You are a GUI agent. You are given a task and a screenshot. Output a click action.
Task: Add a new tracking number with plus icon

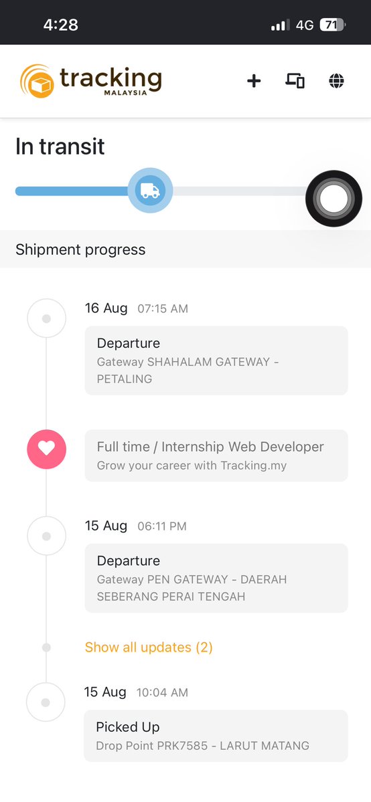pos(254,81)
